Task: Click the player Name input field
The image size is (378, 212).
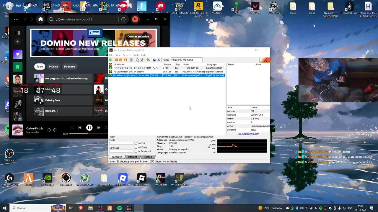Action: 186,60
